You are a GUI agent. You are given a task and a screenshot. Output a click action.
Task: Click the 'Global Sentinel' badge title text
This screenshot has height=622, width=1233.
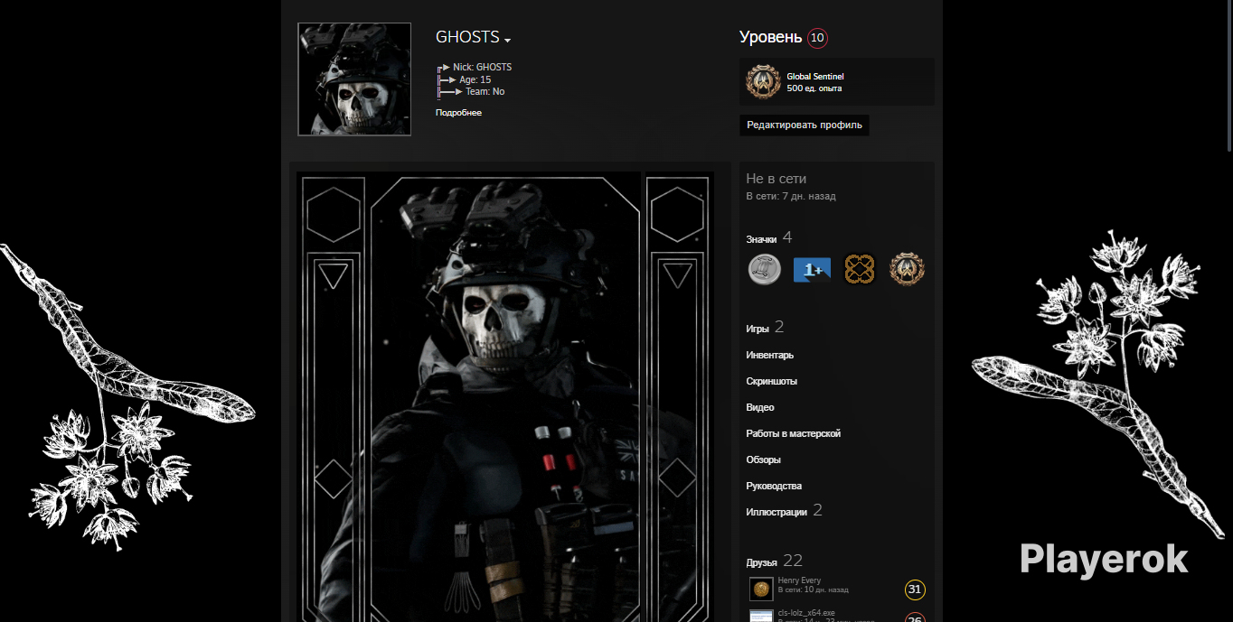814,77
